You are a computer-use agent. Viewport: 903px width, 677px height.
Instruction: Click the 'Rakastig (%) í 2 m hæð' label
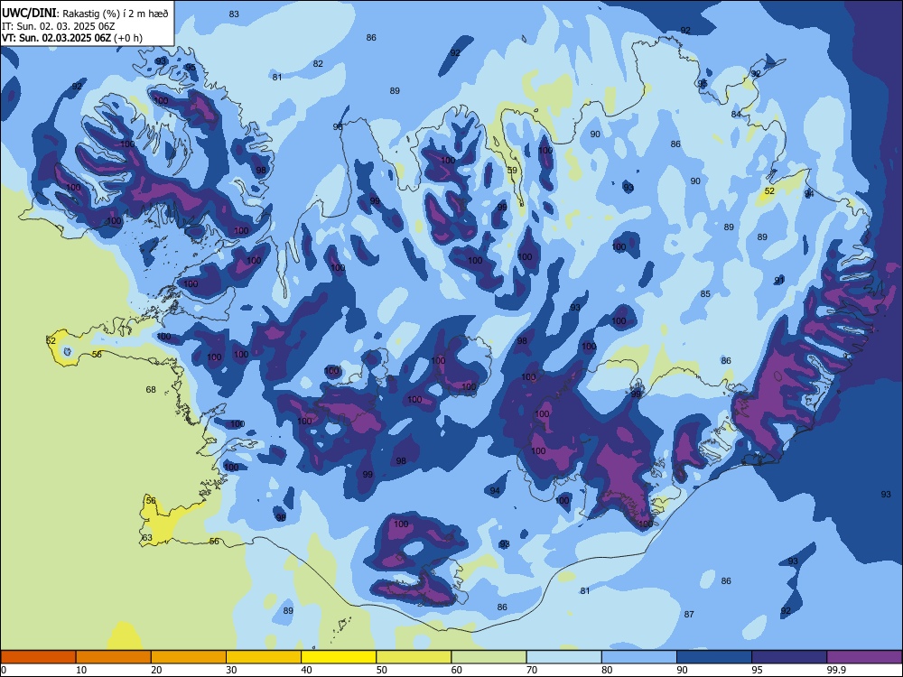[116, 14]
